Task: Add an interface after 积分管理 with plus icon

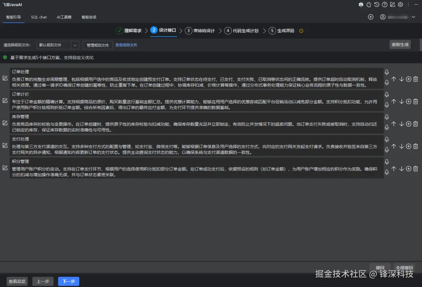Action: pos(409,169)
